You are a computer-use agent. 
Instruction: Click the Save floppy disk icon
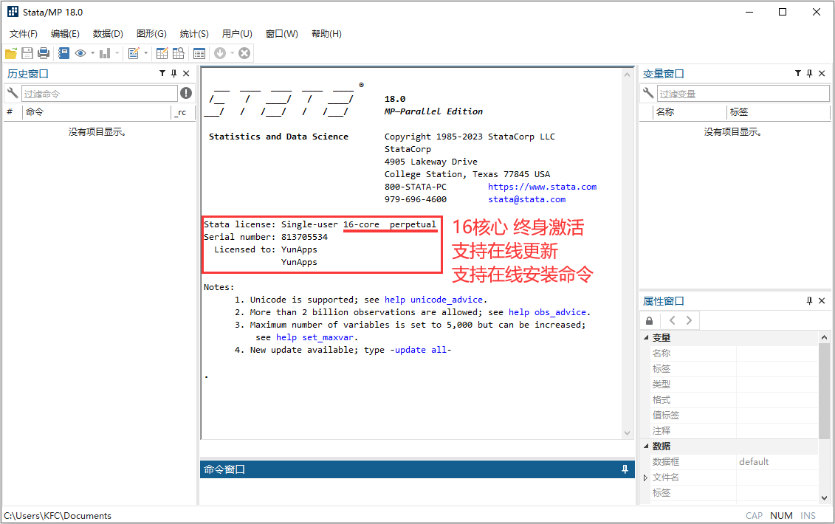click(x=27, y=53)
